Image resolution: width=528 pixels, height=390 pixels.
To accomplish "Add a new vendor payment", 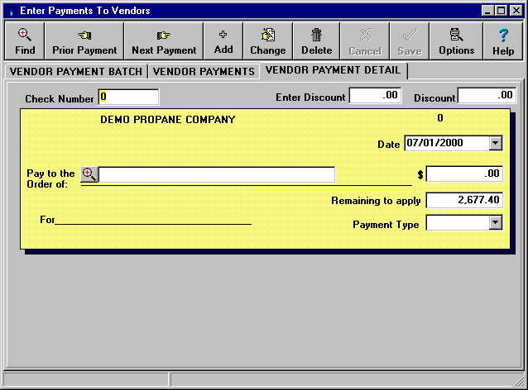I will point(223,41).
